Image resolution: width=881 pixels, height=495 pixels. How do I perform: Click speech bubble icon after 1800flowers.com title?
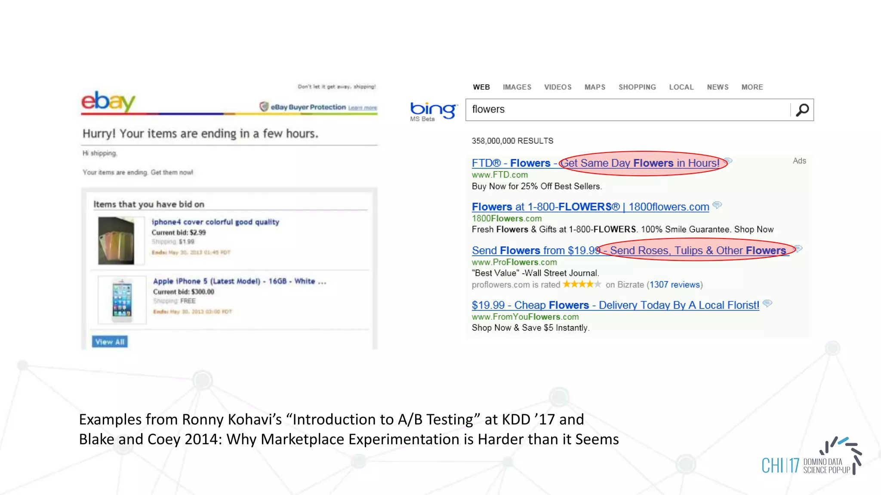tap(717, 205)
